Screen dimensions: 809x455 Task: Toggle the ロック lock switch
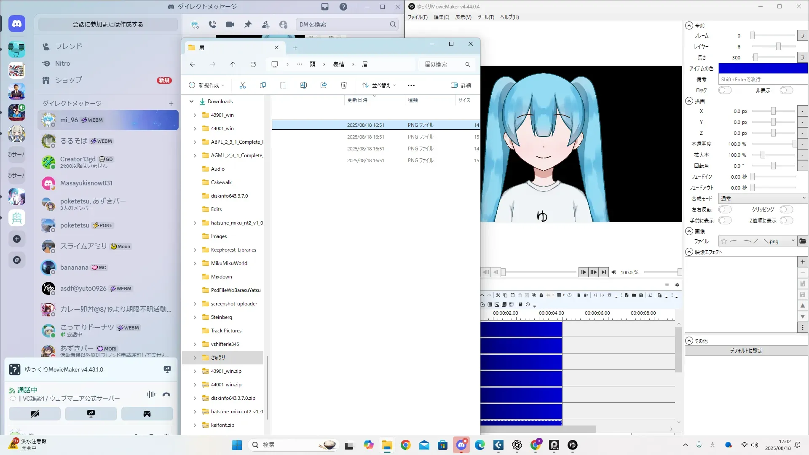coord(725,90)
